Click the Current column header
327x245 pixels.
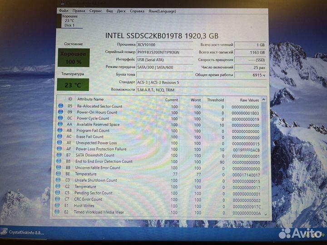pyautogui.click(x=171, y=100)
